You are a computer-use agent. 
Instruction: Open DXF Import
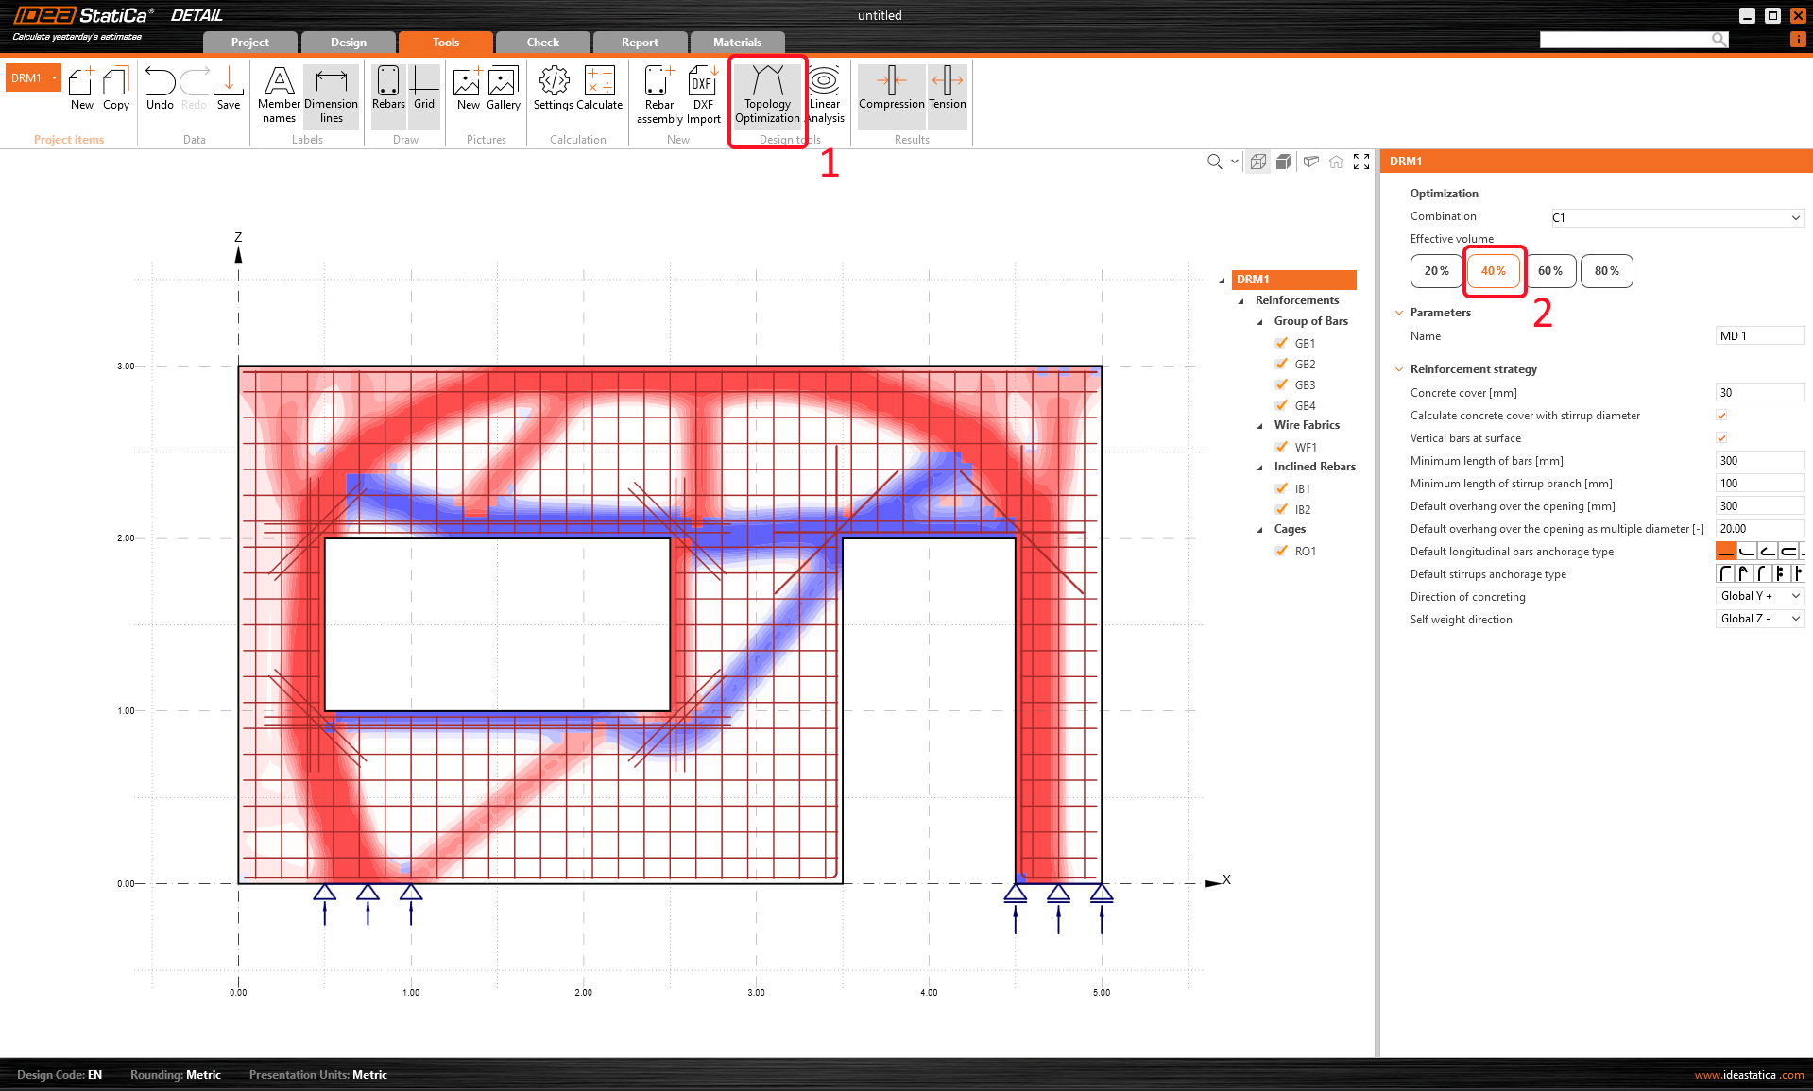click(702, 94)
